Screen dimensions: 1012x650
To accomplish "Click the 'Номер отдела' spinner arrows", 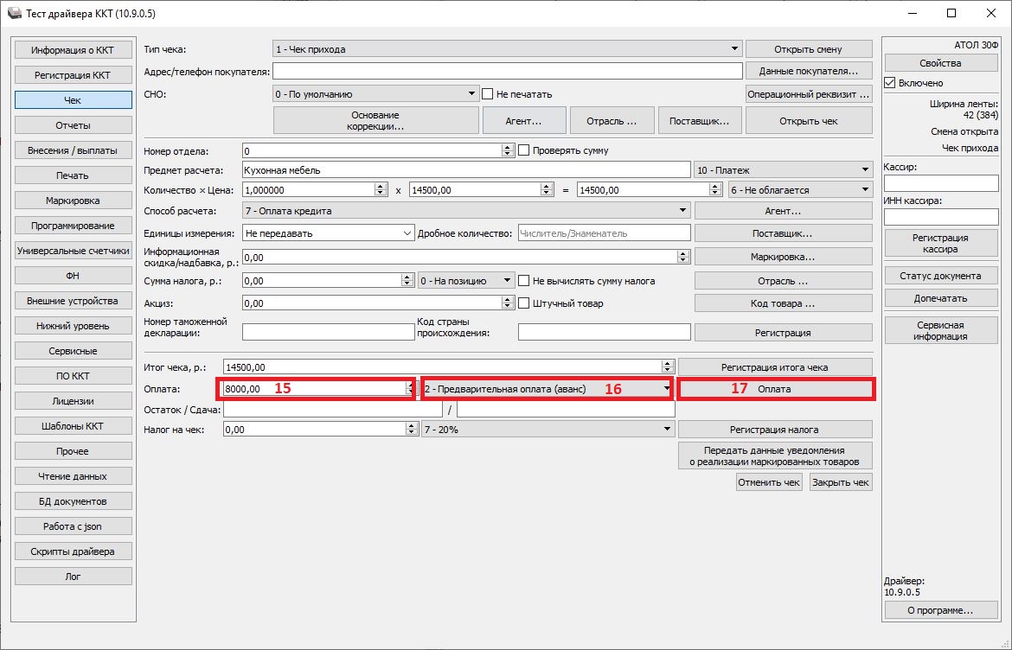I will pyautogui.click(x=507, y=150).
